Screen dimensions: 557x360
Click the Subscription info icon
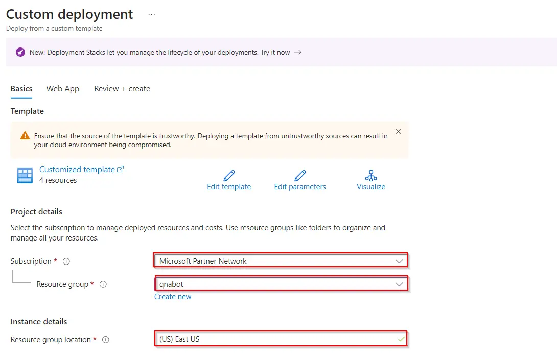(66, 261)
